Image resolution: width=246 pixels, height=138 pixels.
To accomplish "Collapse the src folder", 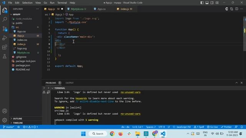I will 17,27.
